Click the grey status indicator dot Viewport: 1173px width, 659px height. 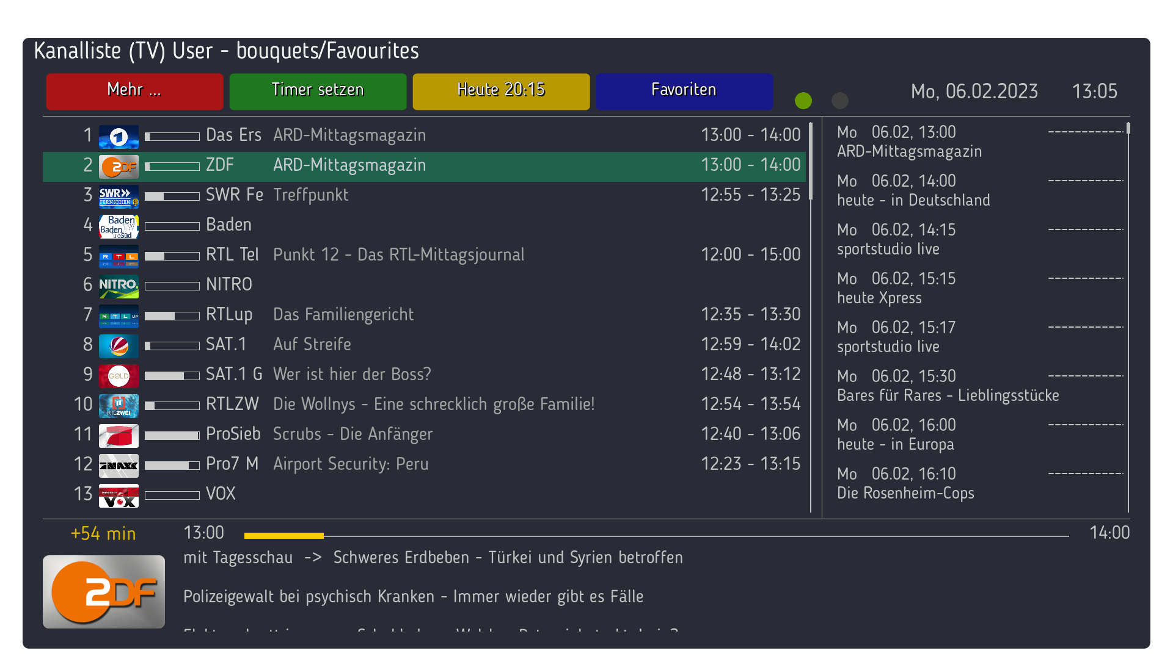(840, 101)
